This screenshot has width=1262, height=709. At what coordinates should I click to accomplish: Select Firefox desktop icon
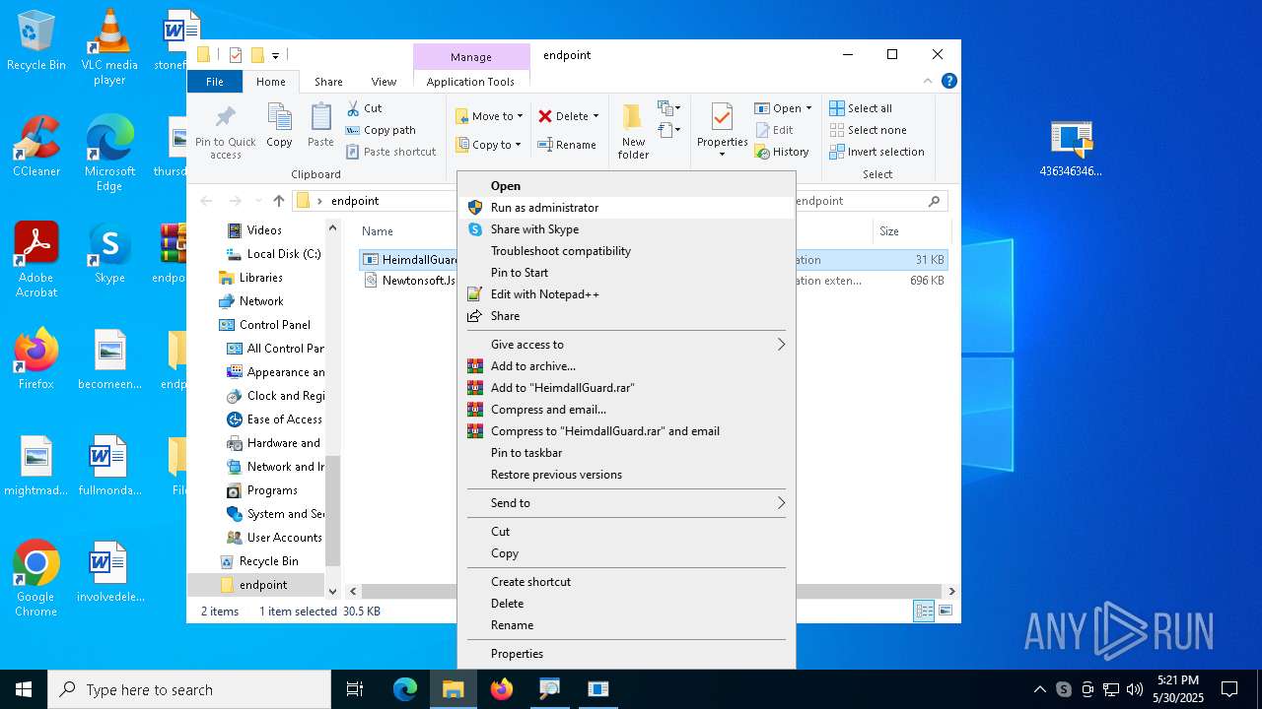click(36, 358)
